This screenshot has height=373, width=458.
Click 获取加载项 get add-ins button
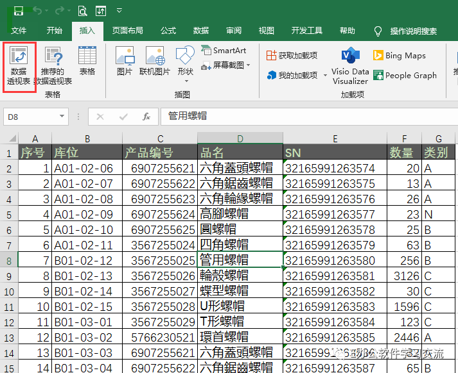(x=292, y=55)
